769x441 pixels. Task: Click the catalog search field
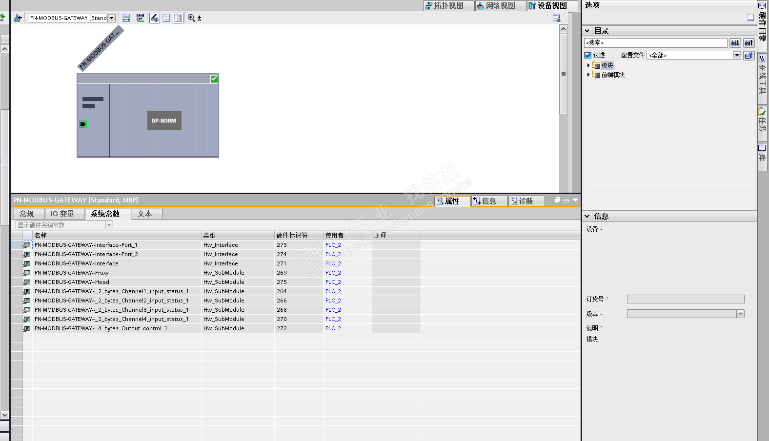pos(655,43)
